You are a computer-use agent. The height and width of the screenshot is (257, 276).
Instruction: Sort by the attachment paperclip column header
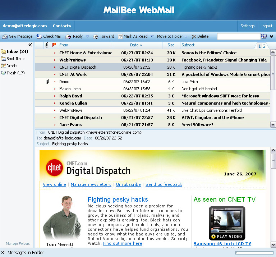(x=47, y=45)
